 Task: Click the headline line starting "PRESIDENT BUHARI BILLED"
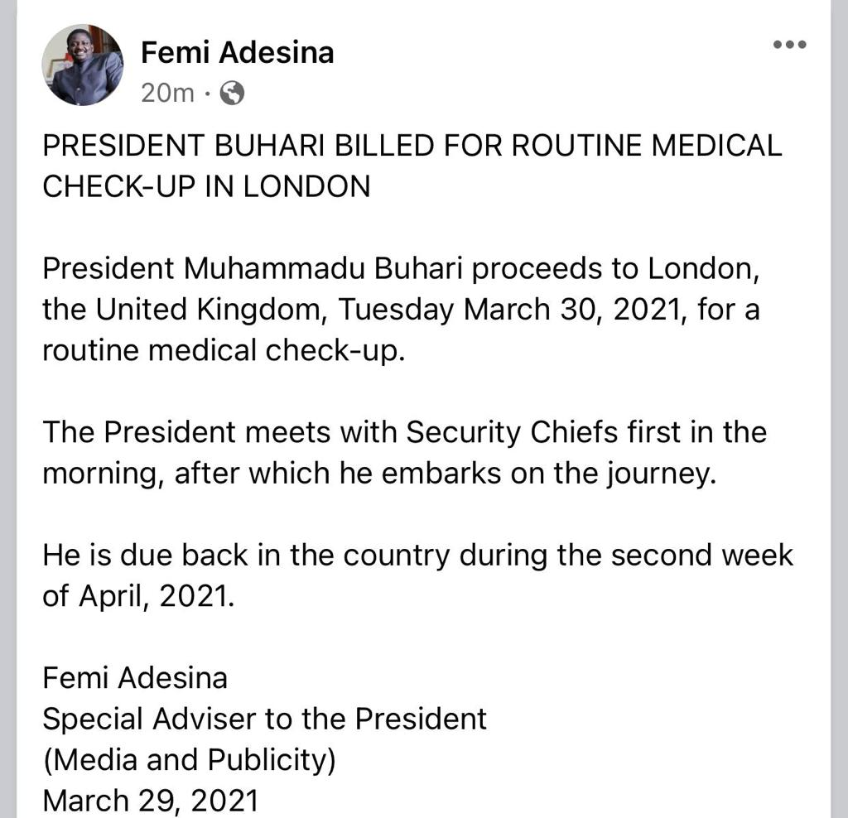pyautogui.click(x=412, y=147)
